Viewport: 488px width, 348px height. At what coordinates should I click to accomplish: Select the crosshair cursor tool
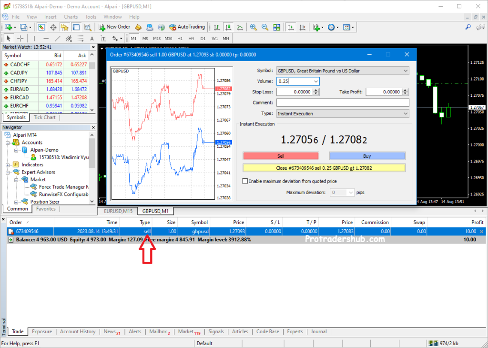tap(20, 38)
